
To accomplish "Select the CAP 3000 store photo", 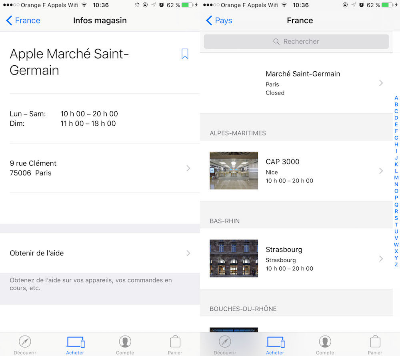I will pos(234,171).
